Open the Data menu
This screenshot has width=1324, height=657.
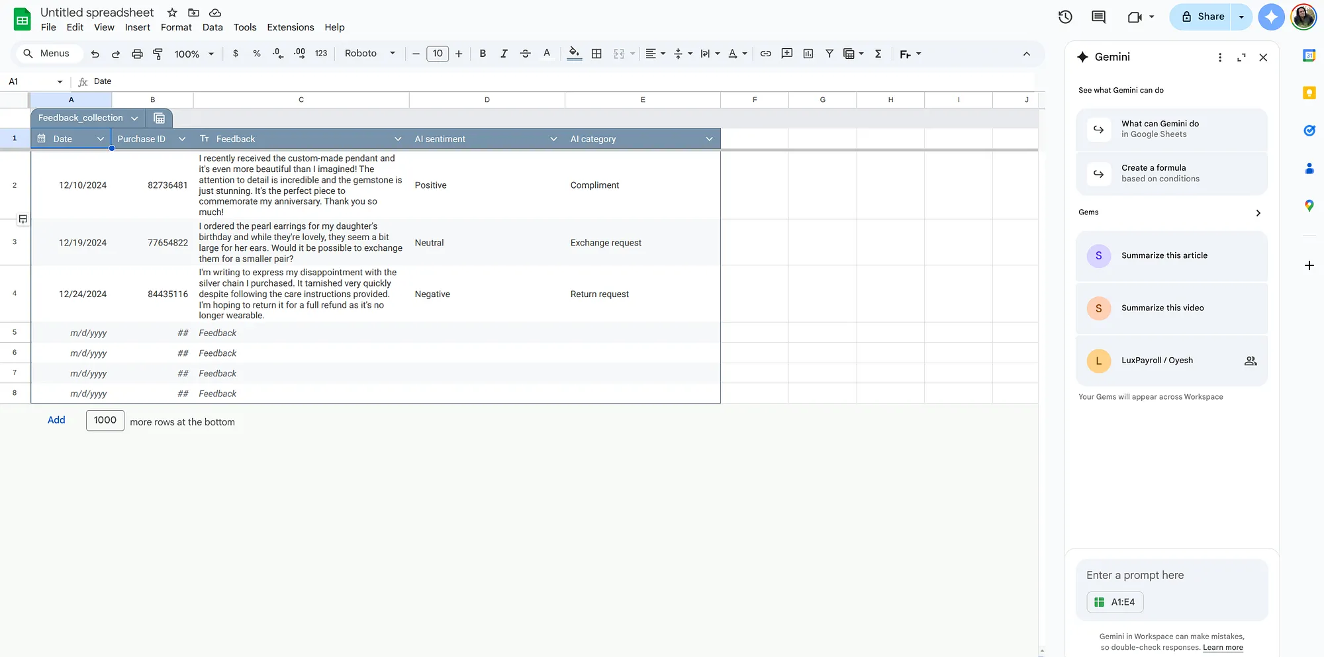point(213,27)
